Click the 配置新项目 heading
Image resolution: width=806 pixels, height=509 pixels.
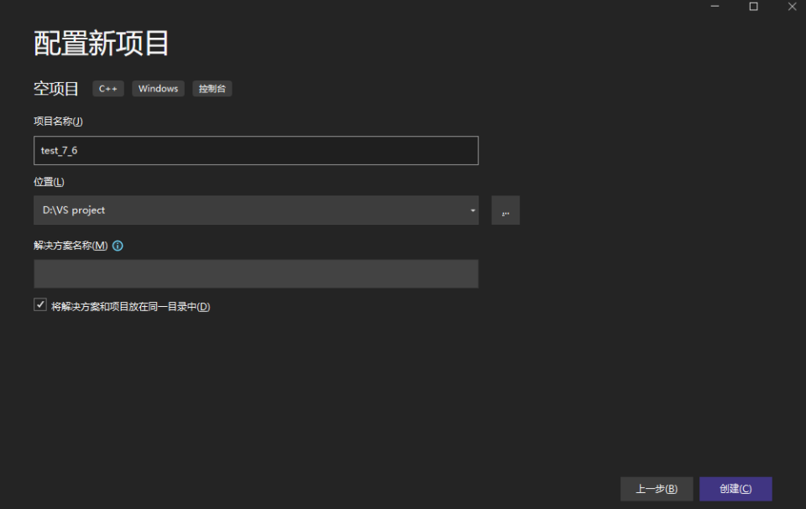(x=102, y=43)
